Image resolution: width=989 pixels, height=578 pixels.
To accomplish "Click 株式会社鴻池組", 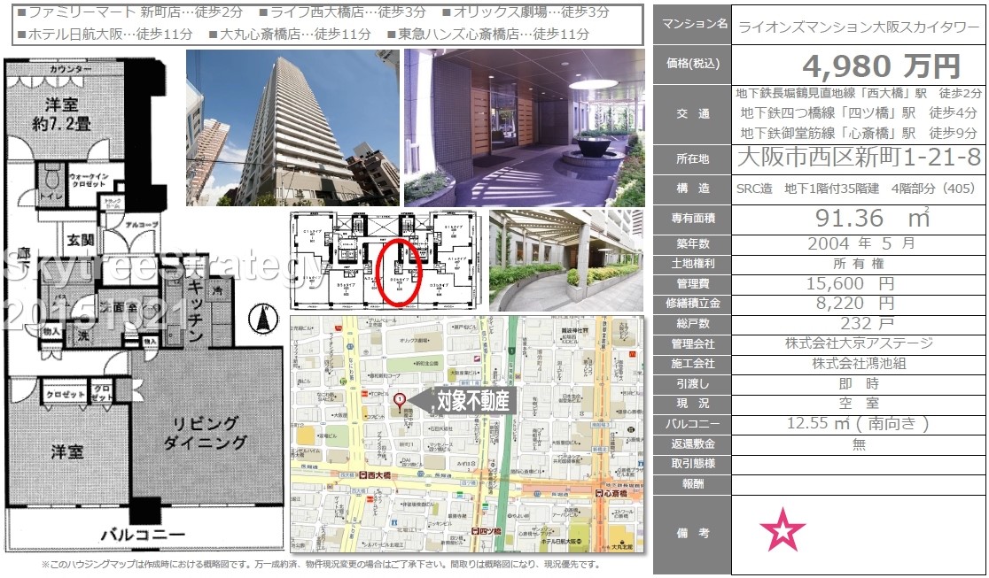I will click(859, 363).
